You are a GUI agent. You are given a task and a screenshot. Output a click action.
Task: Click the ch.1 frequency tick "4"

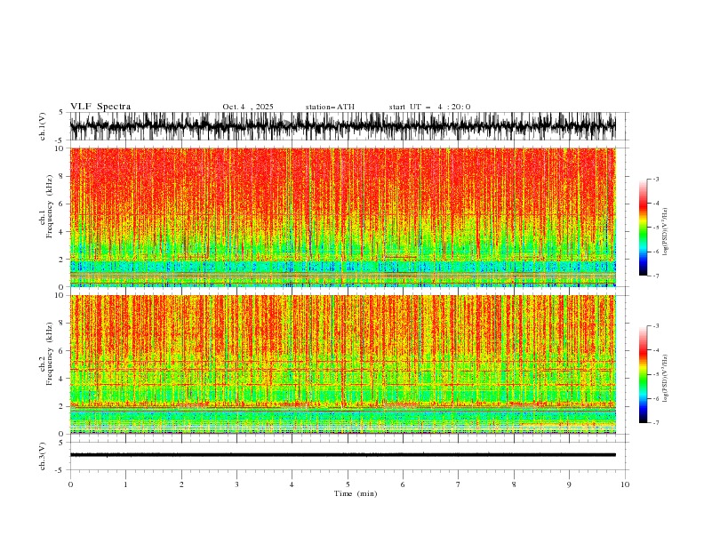pos(62,232)
